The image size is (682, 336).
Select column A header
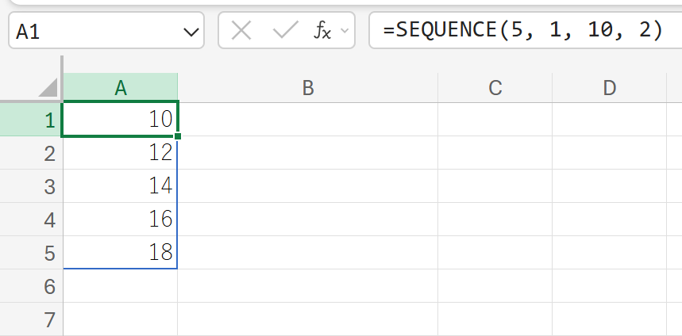tap(121, 88)
